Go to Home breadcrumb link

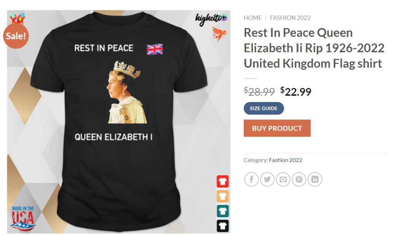coord(253,18)
